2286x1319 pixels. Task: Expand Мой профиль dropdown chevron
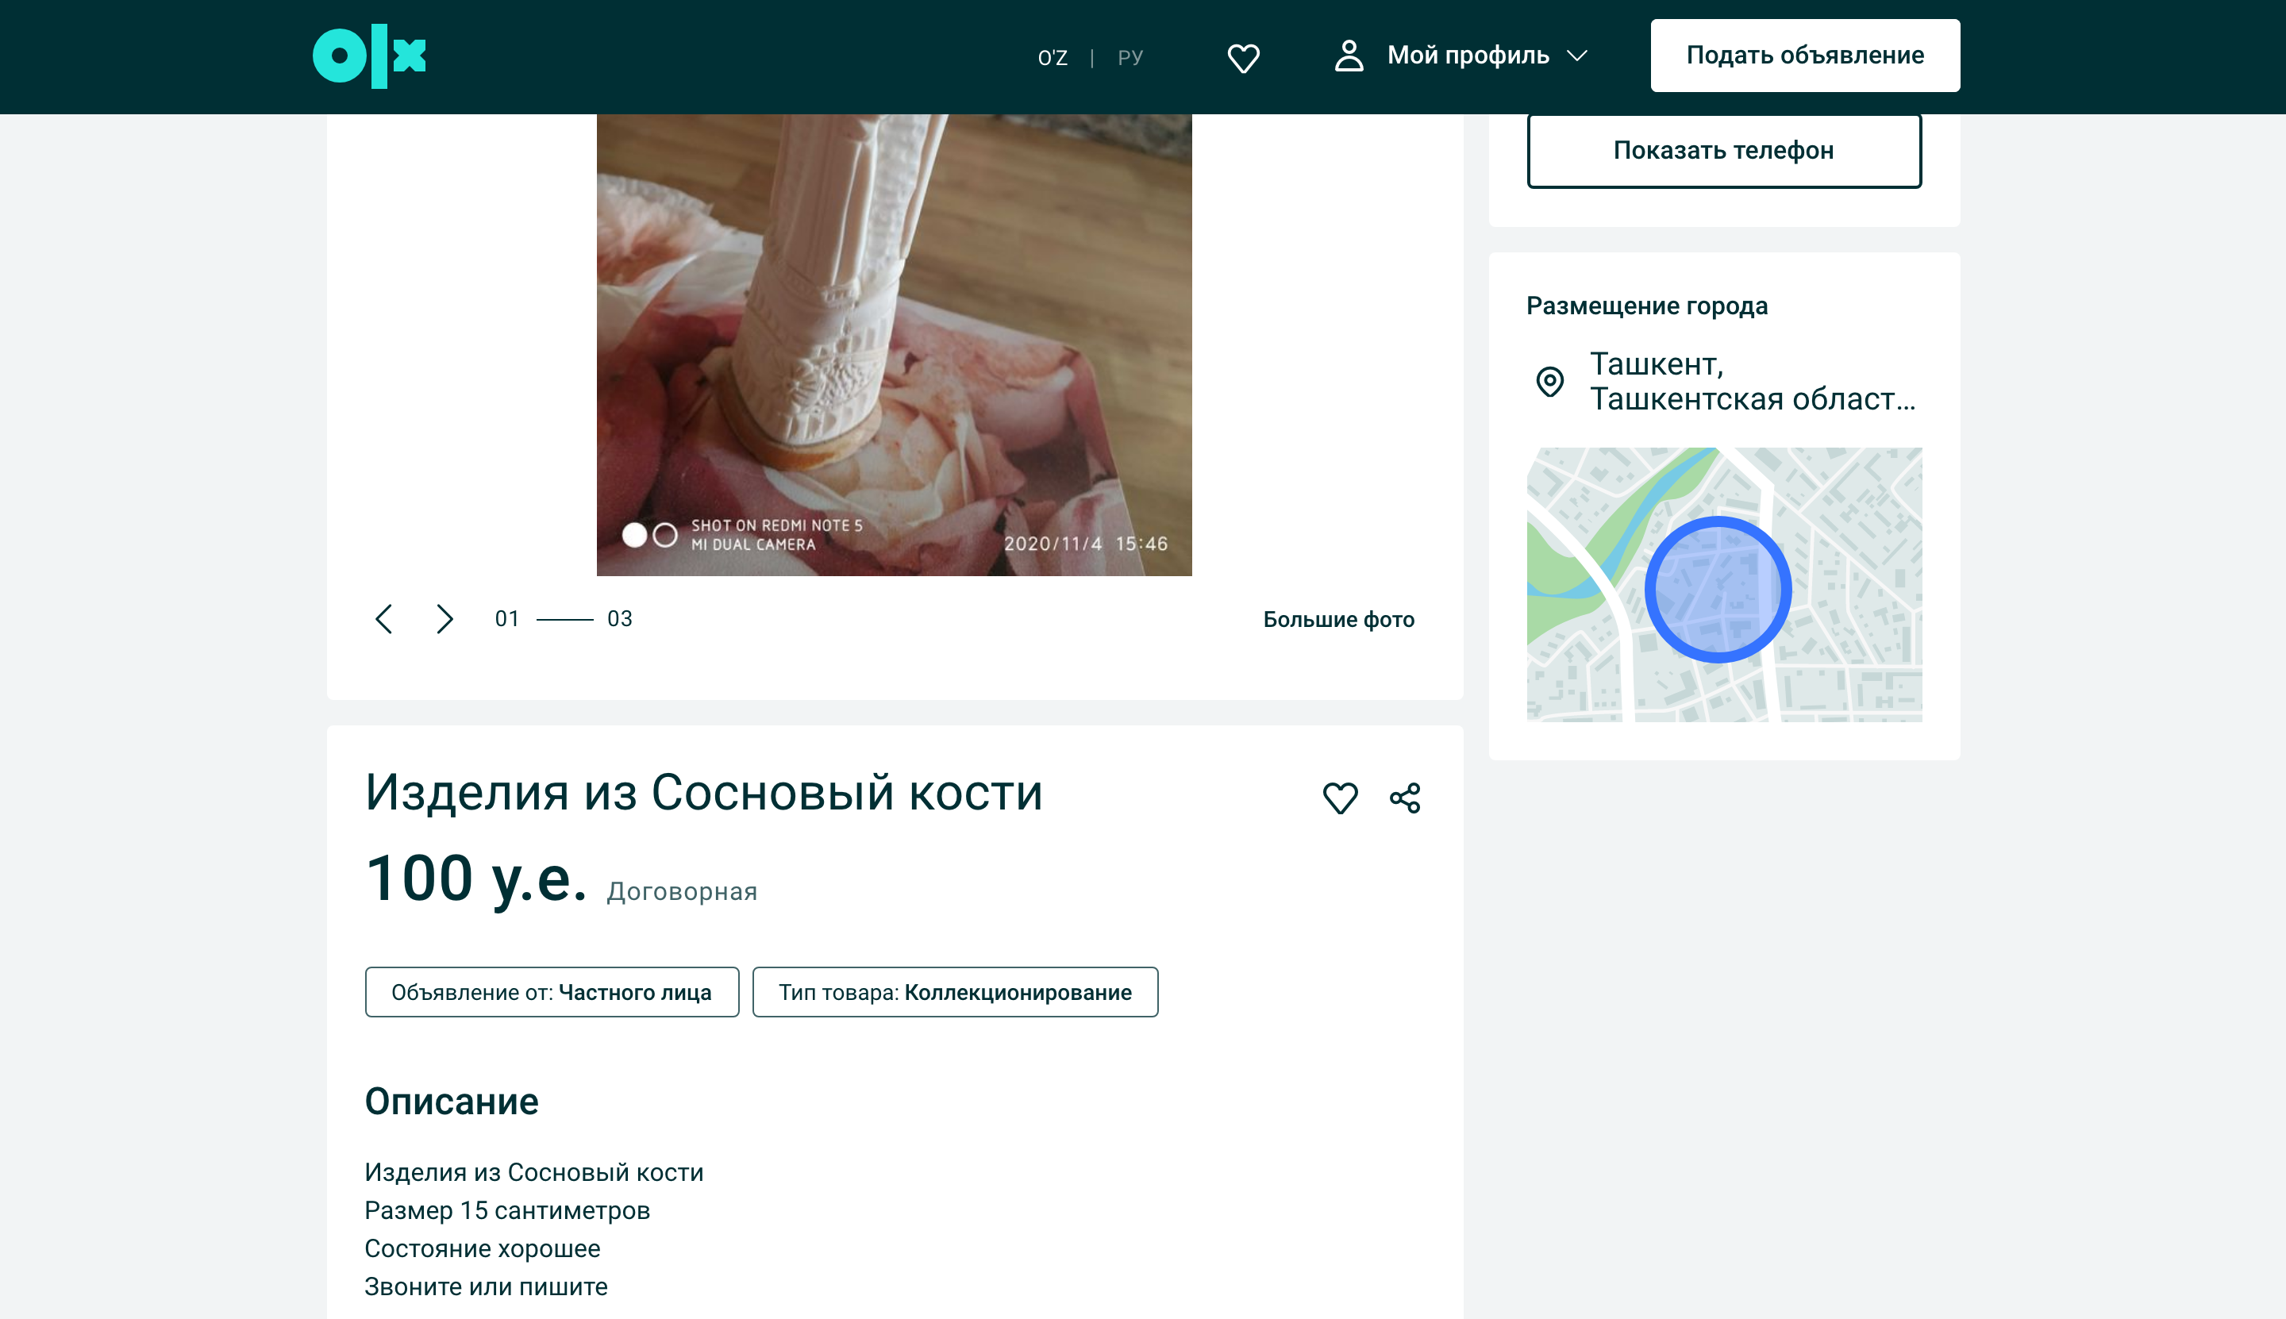[1577, 56]
